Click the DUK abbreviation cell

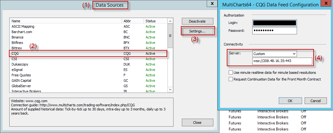click(127, 64)
